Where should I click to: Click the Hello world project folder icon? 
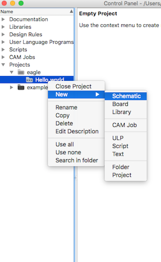[29, 80]
